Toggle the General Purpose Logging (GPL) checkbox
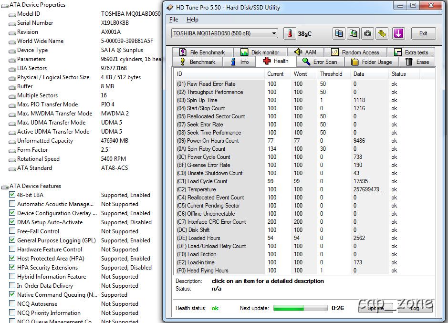448x323 pixels. tap(12, 240)
